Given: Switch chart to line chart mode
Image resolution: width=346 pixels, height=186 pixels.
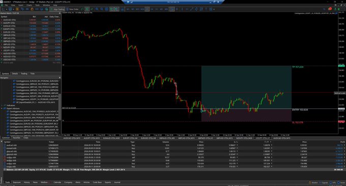Looking at the screenshot, I should coord(92,9).
